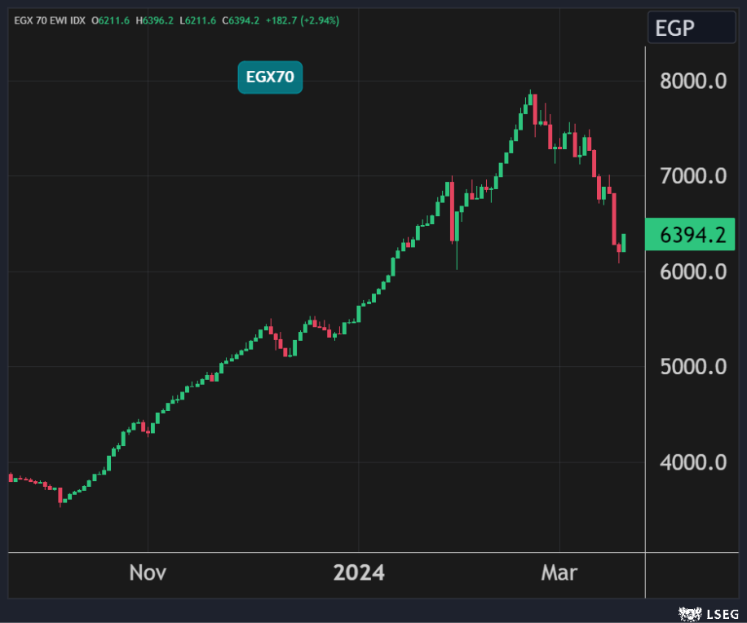Viewport: 747px width, 623px height.
Task: Select the 7000.0 price axis label
Action: click(692, 175)
